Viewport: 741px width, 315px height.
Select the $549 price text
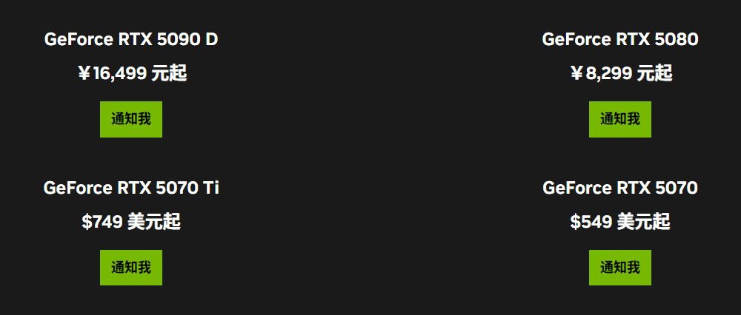point(591,222)
